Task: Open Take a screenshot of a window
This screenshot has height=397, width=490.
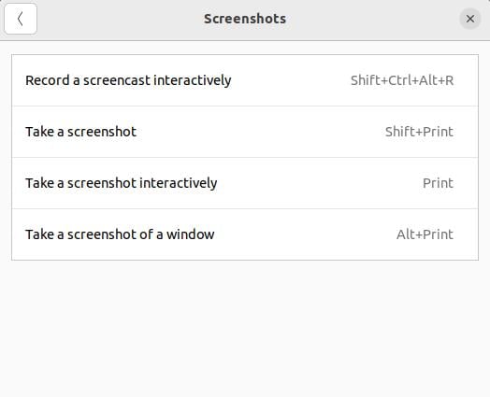Action: click(245, 234)
